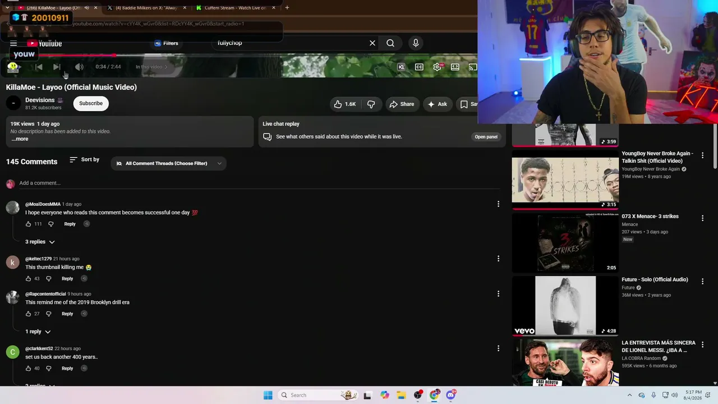The image size is (718, 404).
Task: Open the YouTube hamburger guide menu
Action: coord(13,43)
